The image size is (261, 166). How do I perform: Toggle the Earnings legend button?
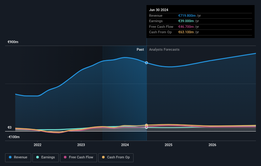click(x=45, y=157)
